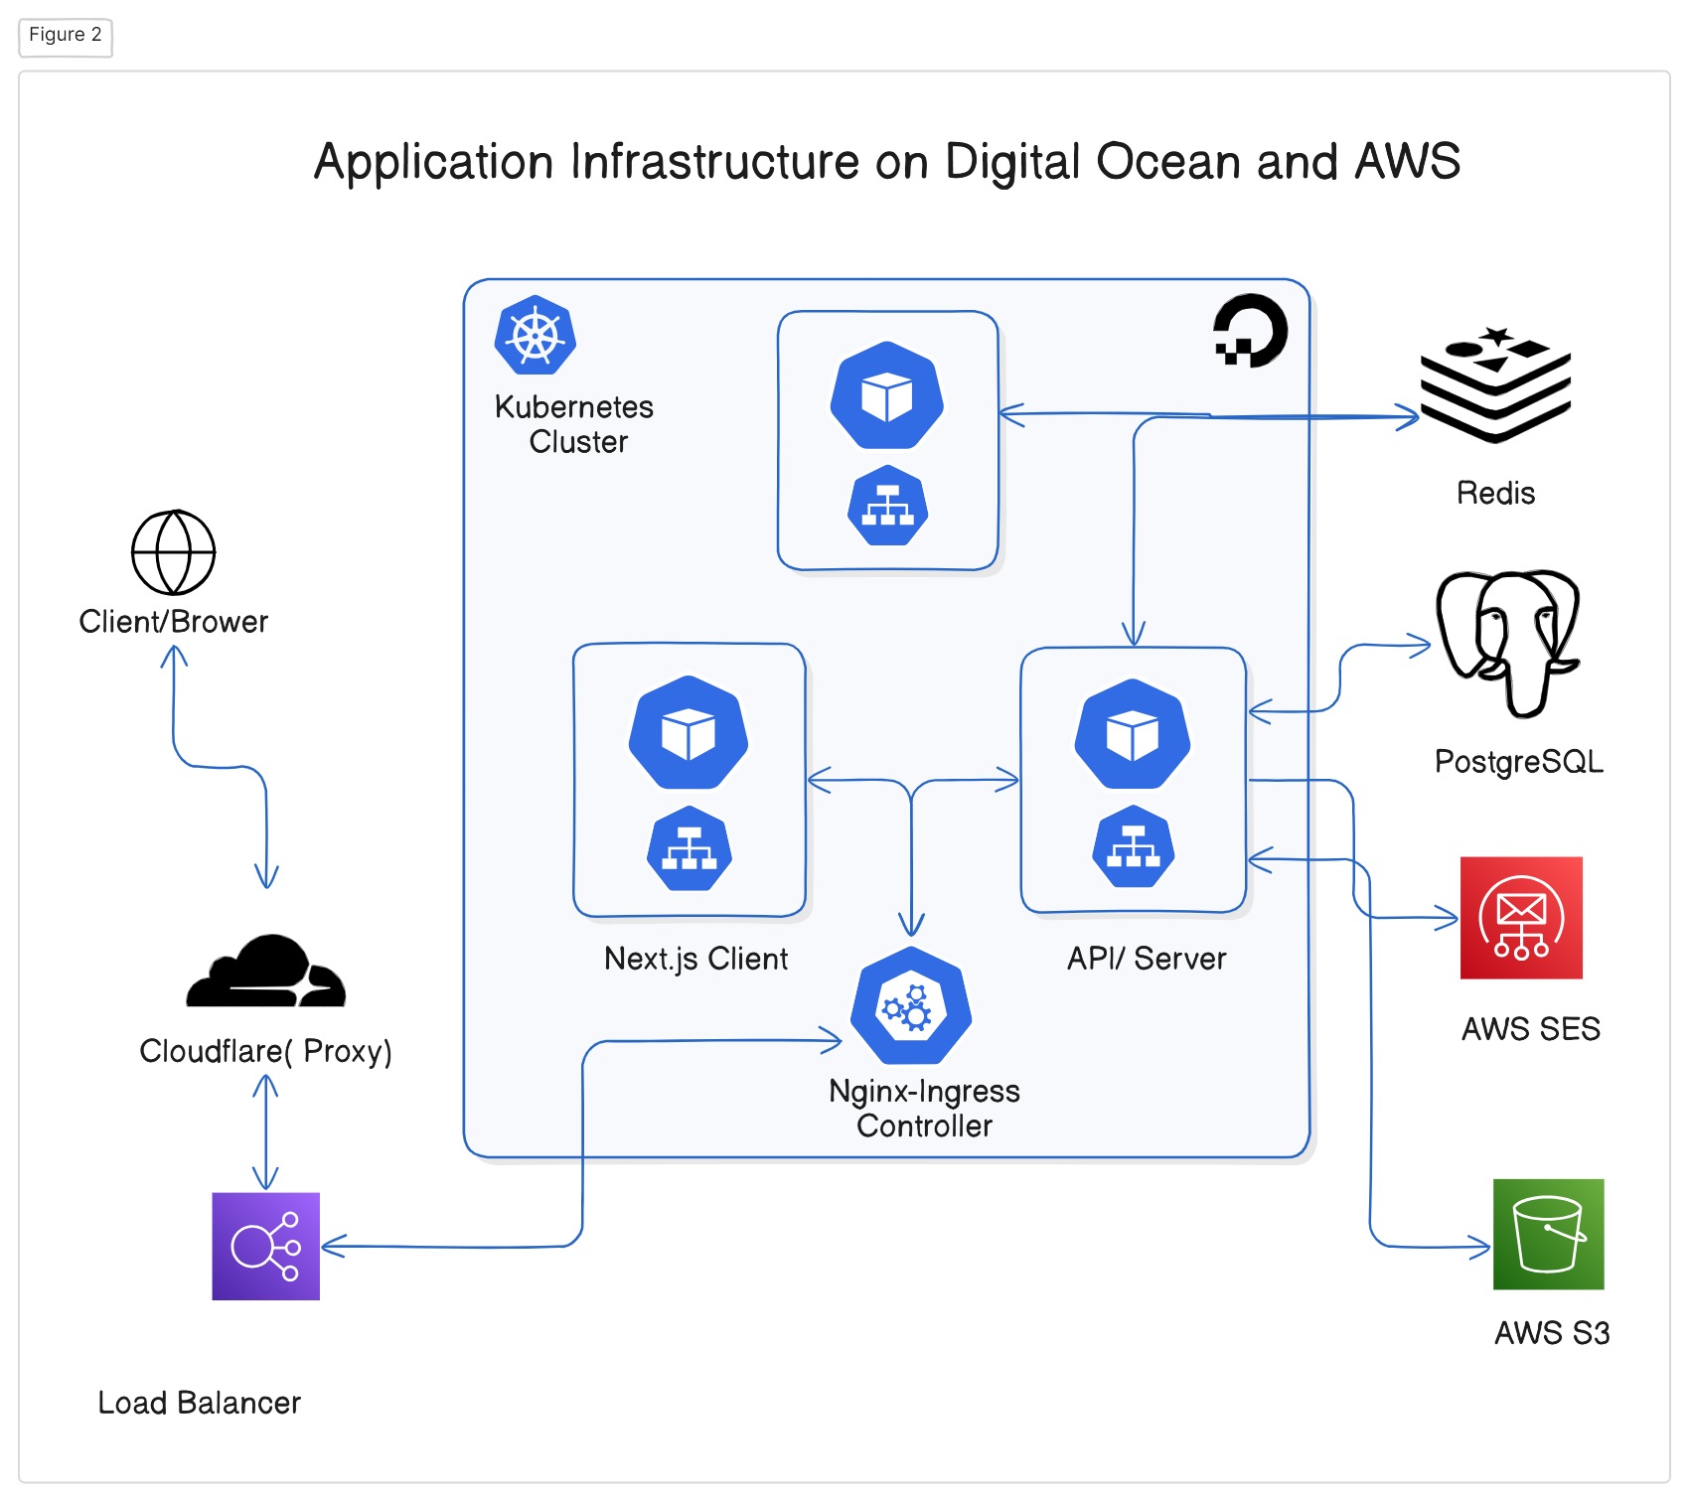Select the DigitalOcean logo in cluster corner
The height and width of the screenshot is (1503, 1691).
pyautogui.click(x=1250, y=330)
